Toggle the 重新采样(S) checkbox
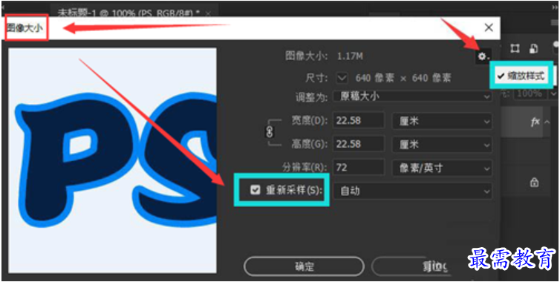Image resolution: width=560 pixels, height=282 pixels. point(255,190)
